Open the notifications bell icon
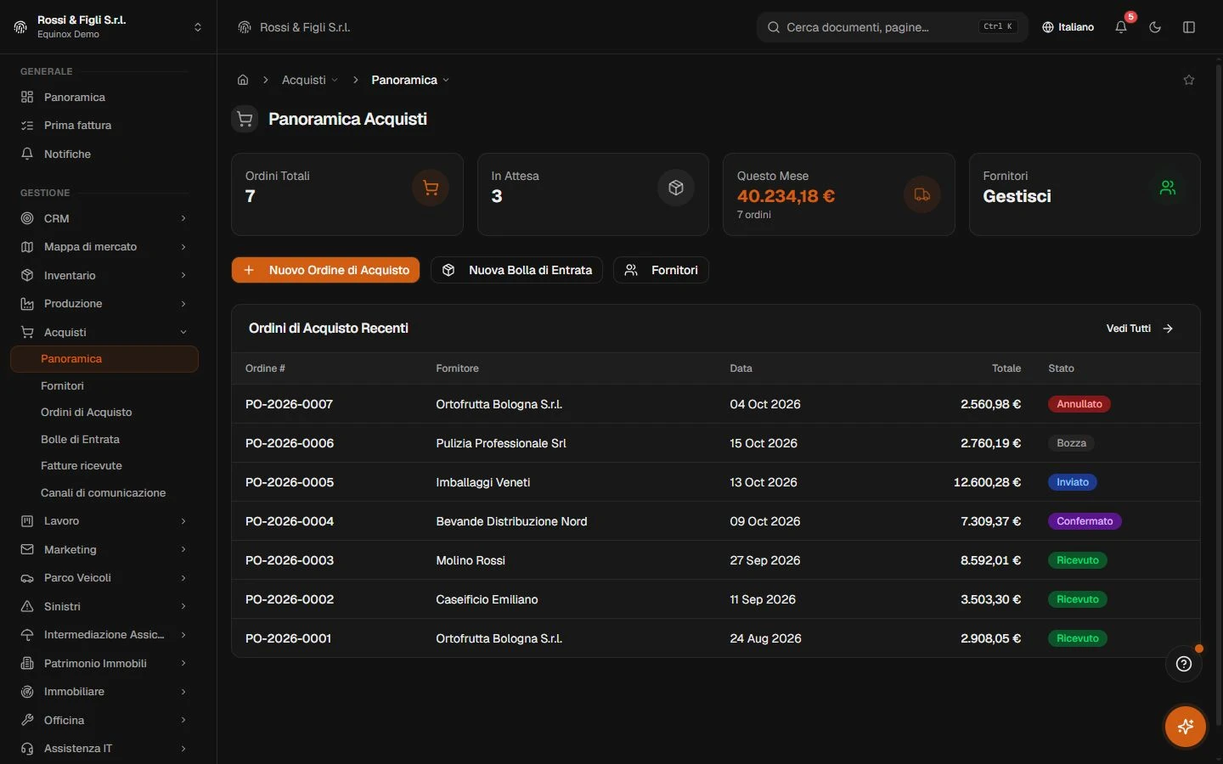 click(1121, 27)
